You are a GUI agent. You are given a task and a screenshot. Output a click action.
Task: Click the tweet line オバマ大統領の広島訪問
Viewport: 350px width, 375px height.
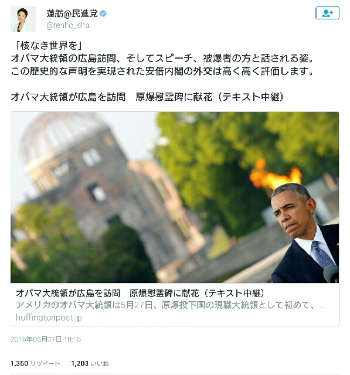coord(162,58)
